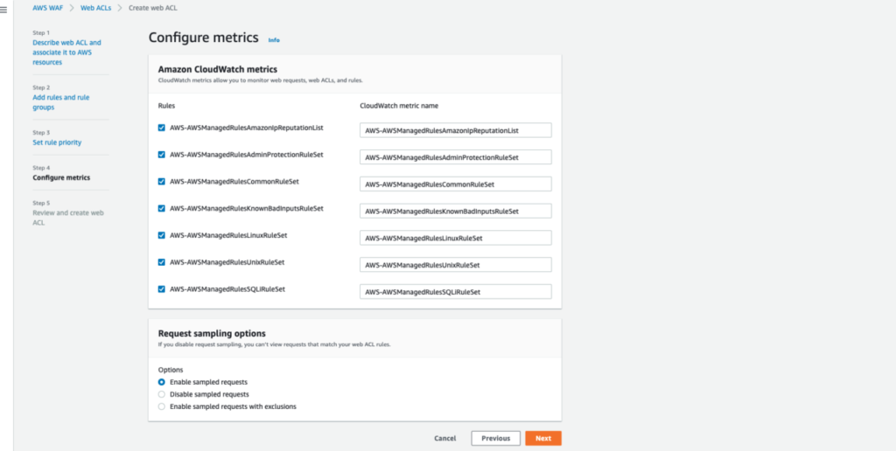
Task: Click Review and create web ACL step
Action: coord(68,218)
